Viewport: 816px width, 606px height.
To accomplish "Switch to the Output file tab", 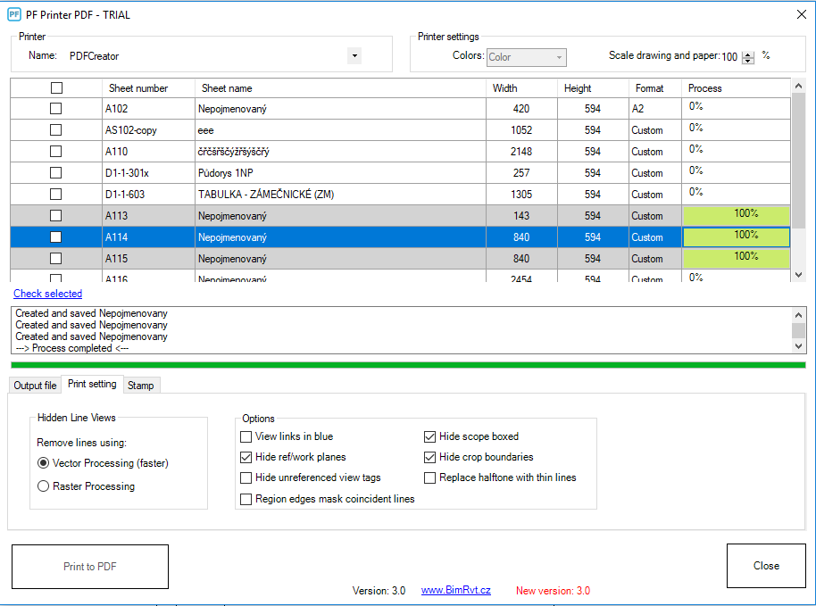I will click(x=34, y=385).
